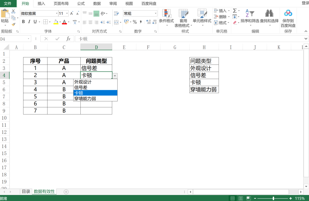The image size is (309, 201).
Task: Open the font size dropdown
Action: [67, 13]
